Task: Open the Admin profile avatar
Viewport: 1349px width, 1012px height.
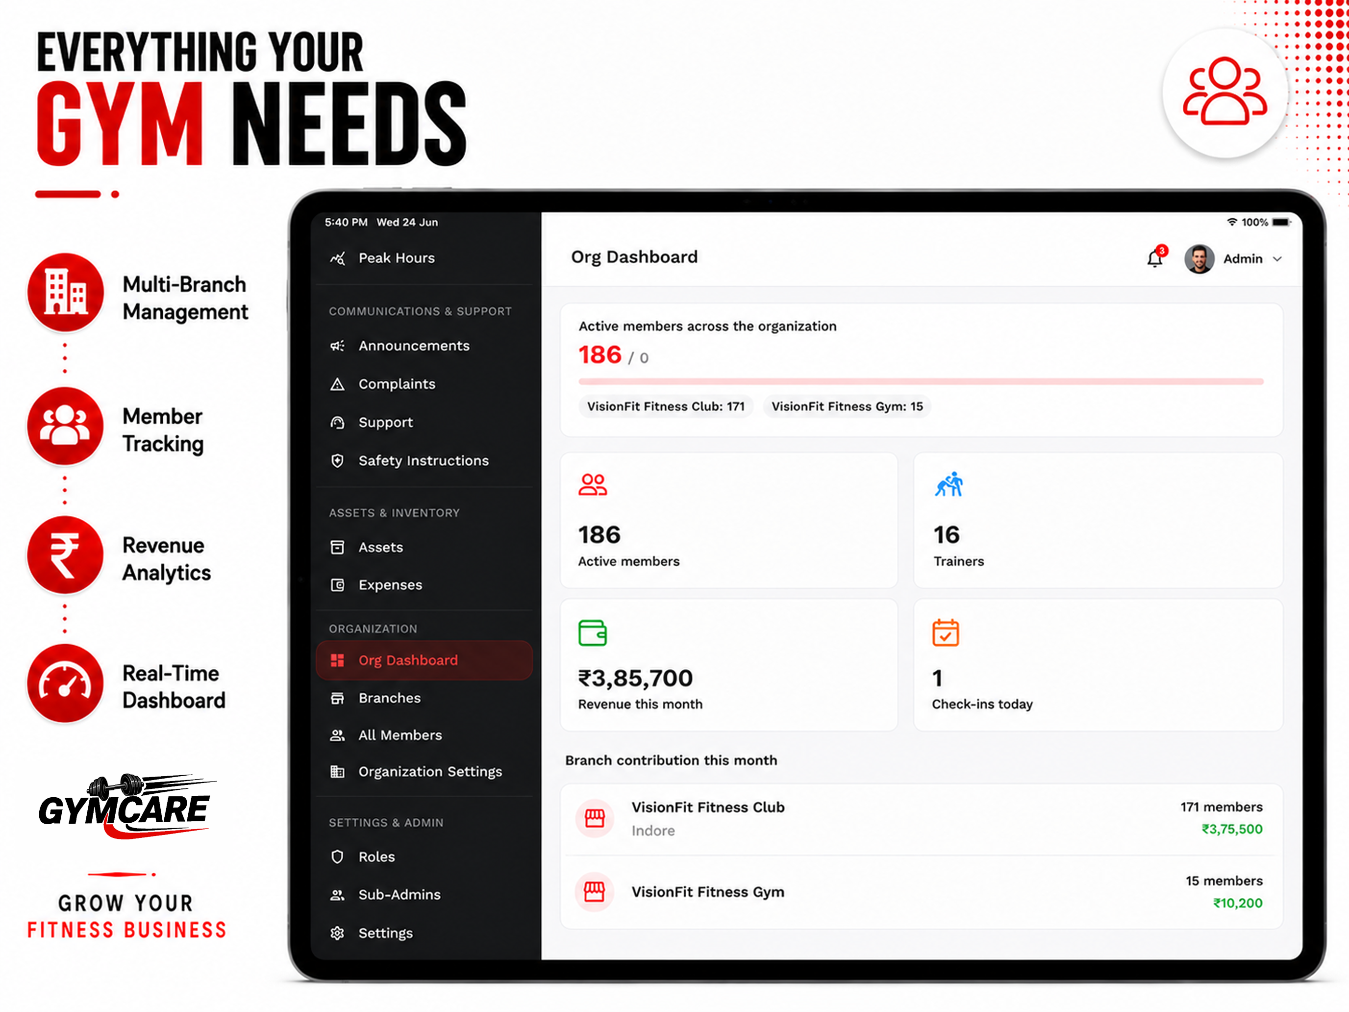Action: click(1199, 259)
